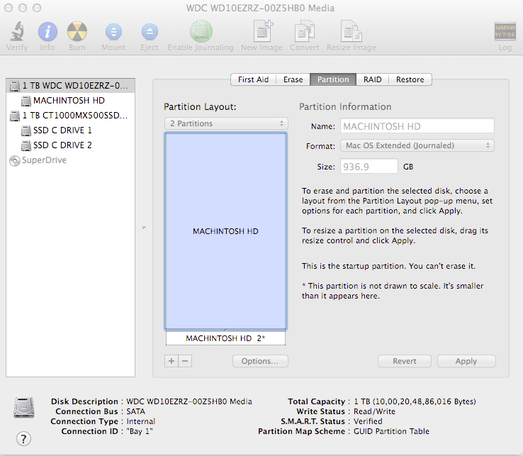The height and width of the screenshot is (456, 523).
Task: Select the large MACHINTOSH HD partition block
Action: [225, 231]
